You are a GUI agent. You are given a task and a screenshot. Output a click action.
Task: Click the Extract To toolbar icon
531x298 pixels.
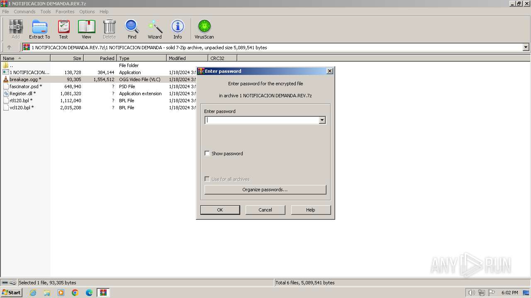[39, 29]
